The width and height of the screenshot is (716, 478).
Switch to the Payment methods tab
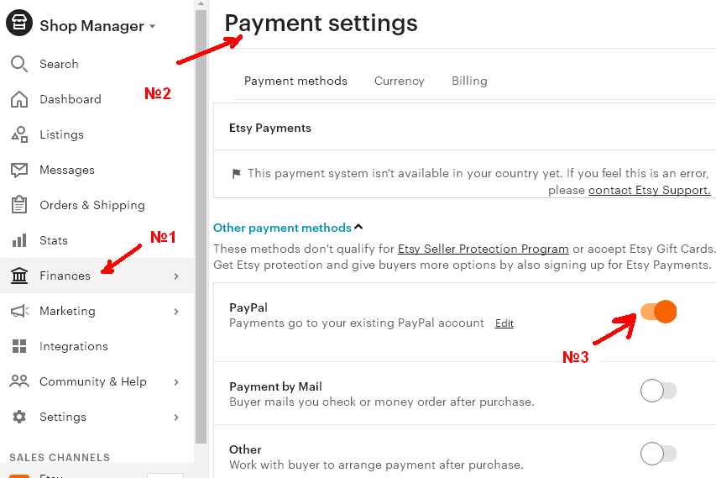[x=295, y=81]
